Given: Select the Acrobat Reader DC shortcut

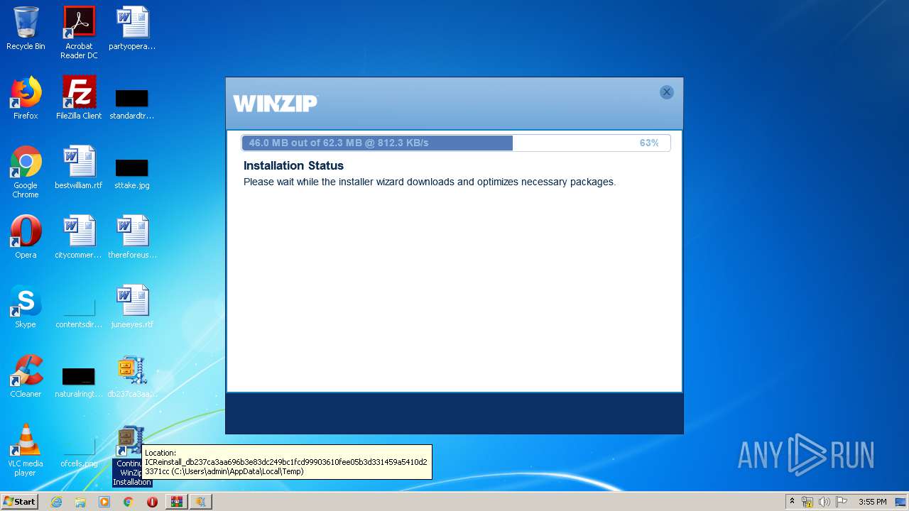Looking at the screenshot, I should 79,33.
